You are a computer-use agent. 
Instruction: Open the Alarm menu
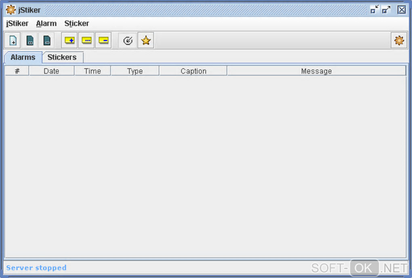46,23
